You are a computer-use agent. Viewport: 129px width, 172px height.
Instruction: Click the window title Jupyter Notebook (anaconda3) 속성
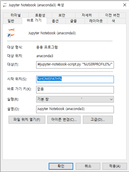click(36, 5)
